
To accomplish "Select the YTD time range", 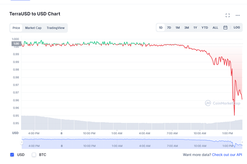I will [205, 28].
